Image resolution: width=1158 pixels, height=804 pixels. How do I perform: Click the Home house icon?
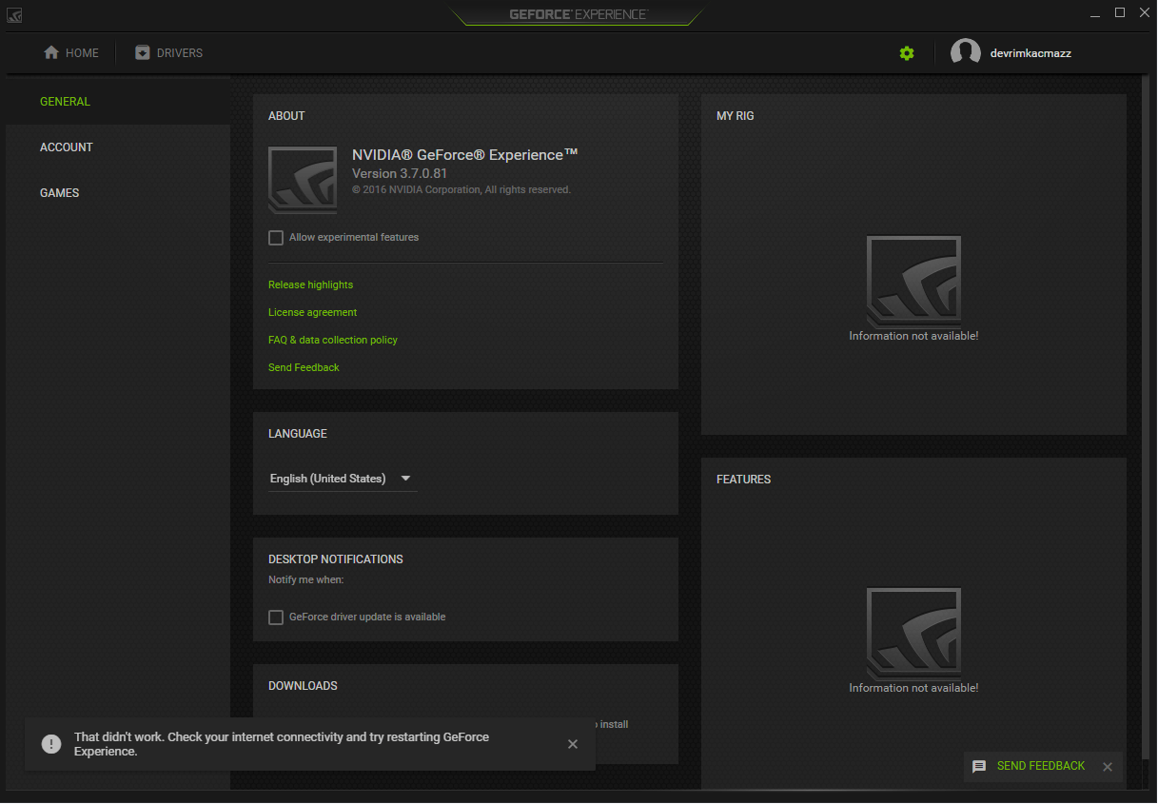(x=51, y=52)
